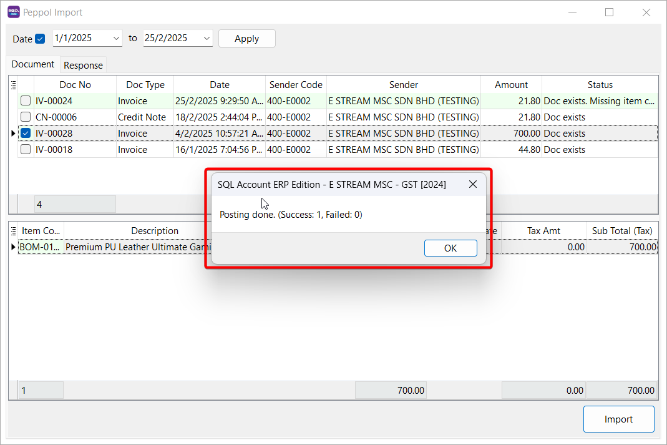Uncheck the checkbox for invoice IV-00028

(26, 134)
